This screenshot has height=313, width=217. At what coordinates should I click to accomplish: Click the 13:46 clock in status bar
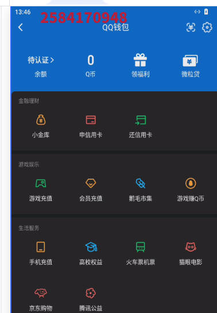pyautogui.click(x=23, y=12)
